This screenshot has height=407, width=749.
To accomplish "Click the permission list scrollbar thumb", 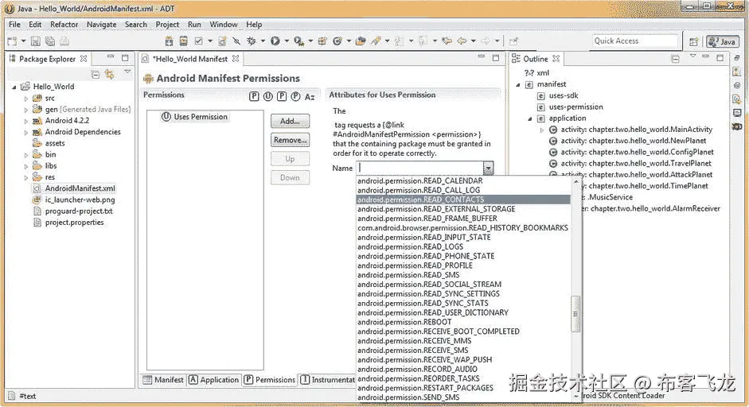I will 575,313.
